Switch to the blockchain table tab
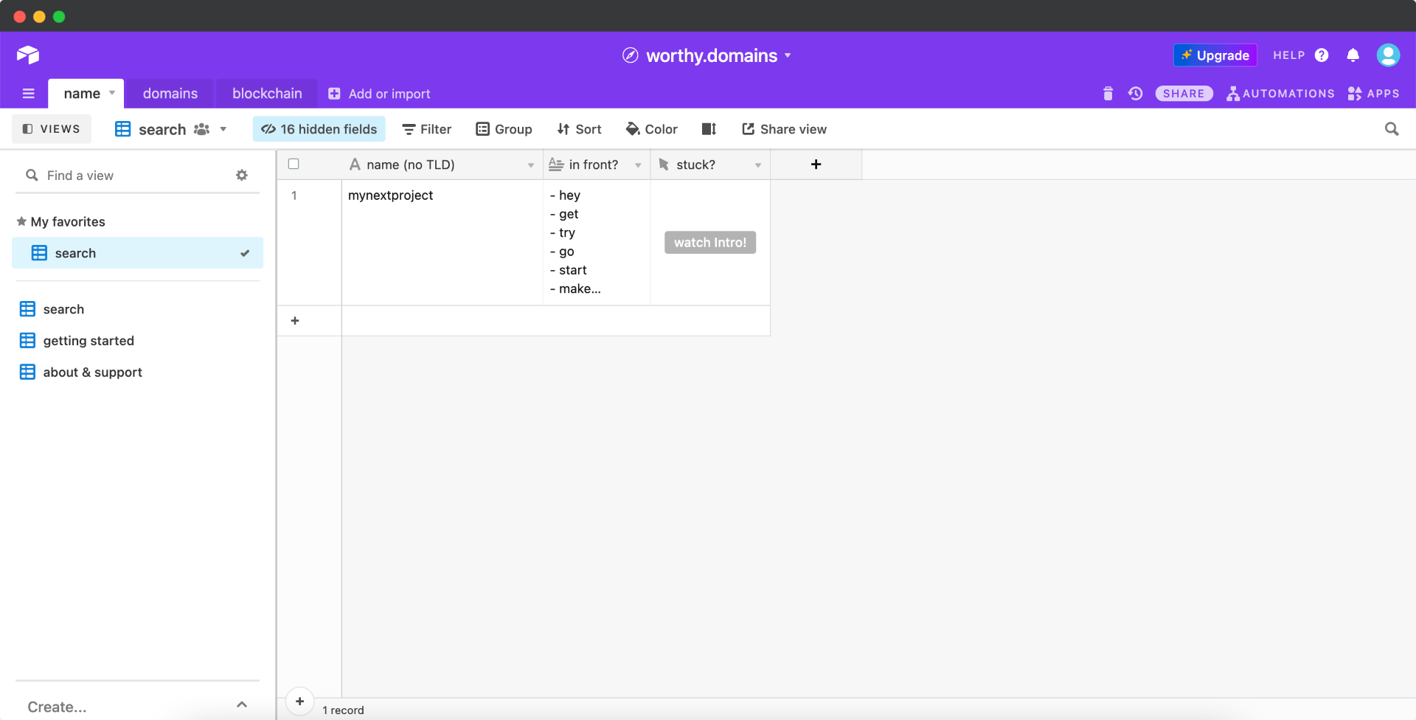The image size is (1416, 720). click(267, 94)
